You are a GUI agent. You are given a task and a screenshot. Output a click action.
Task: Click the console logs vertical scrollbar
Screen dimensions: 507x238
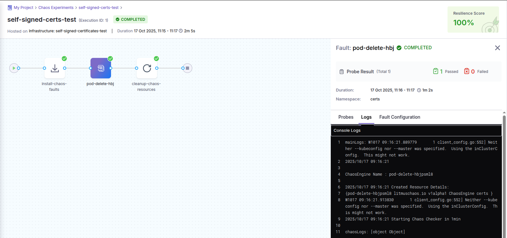[504, 176]
